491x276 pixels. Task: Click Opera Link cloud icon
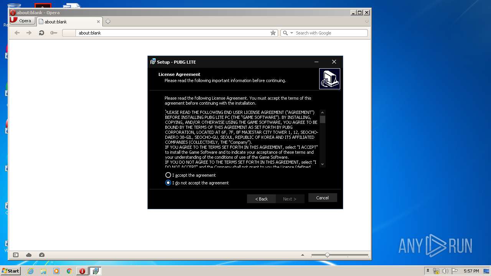pyautogui.click(x=29, y=255)
